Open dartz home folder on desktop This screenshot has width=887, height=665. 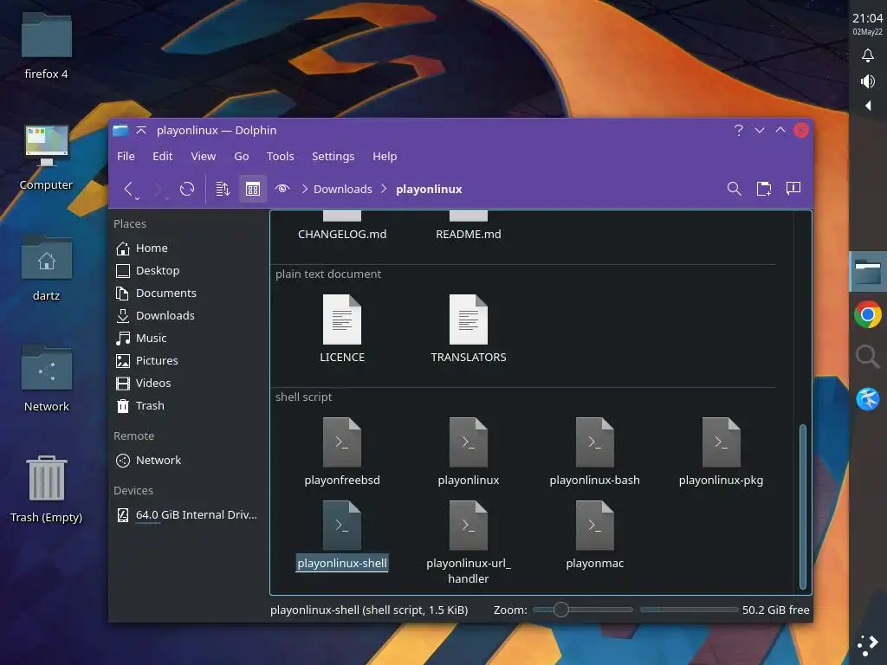coord(47,268)
